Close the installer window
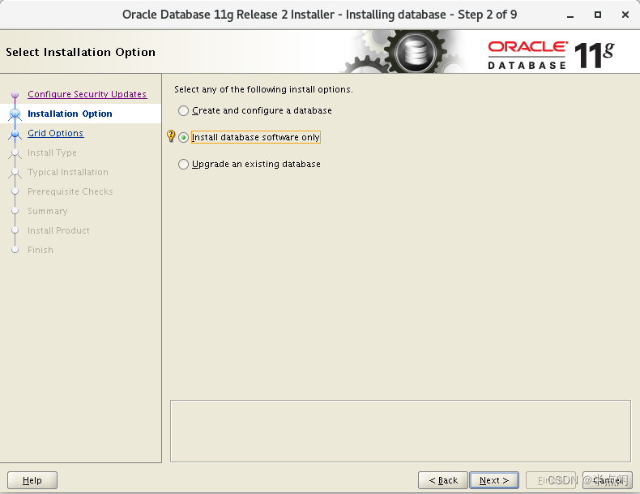This screenshot has width=640, height=494. [625, 15]
